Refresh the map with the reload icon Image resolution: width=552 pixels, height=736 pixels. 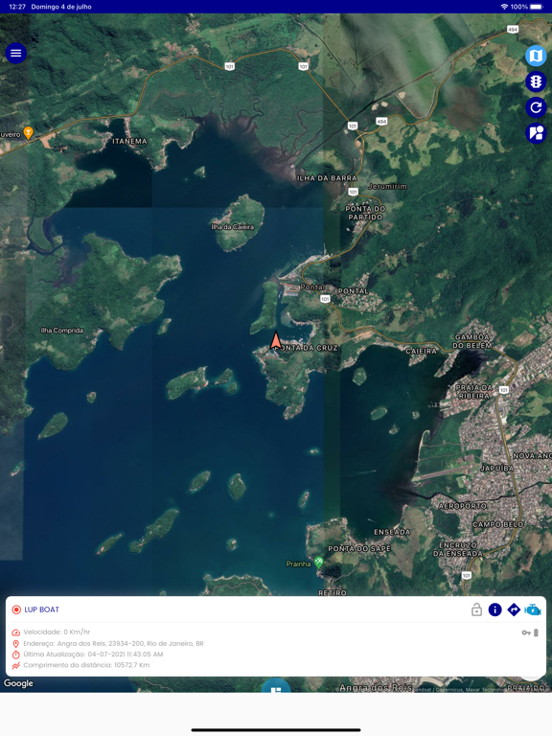[536, 107]
